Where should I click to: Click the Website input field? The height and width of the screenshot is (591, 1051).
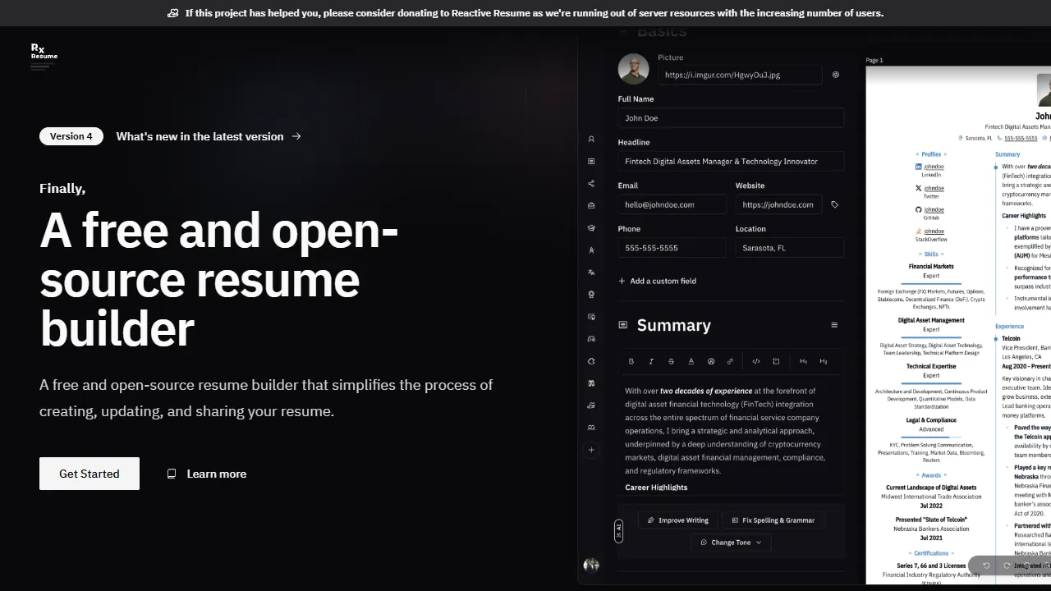(779, 204)
